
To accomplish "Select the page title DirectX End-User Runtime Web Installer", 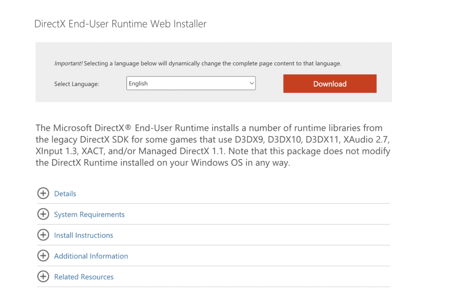I will (x=120, y=24).
